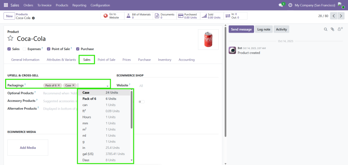The image size is (348, 165).
Task: Toggle the Sales checkbox
Action: [9, 49]
